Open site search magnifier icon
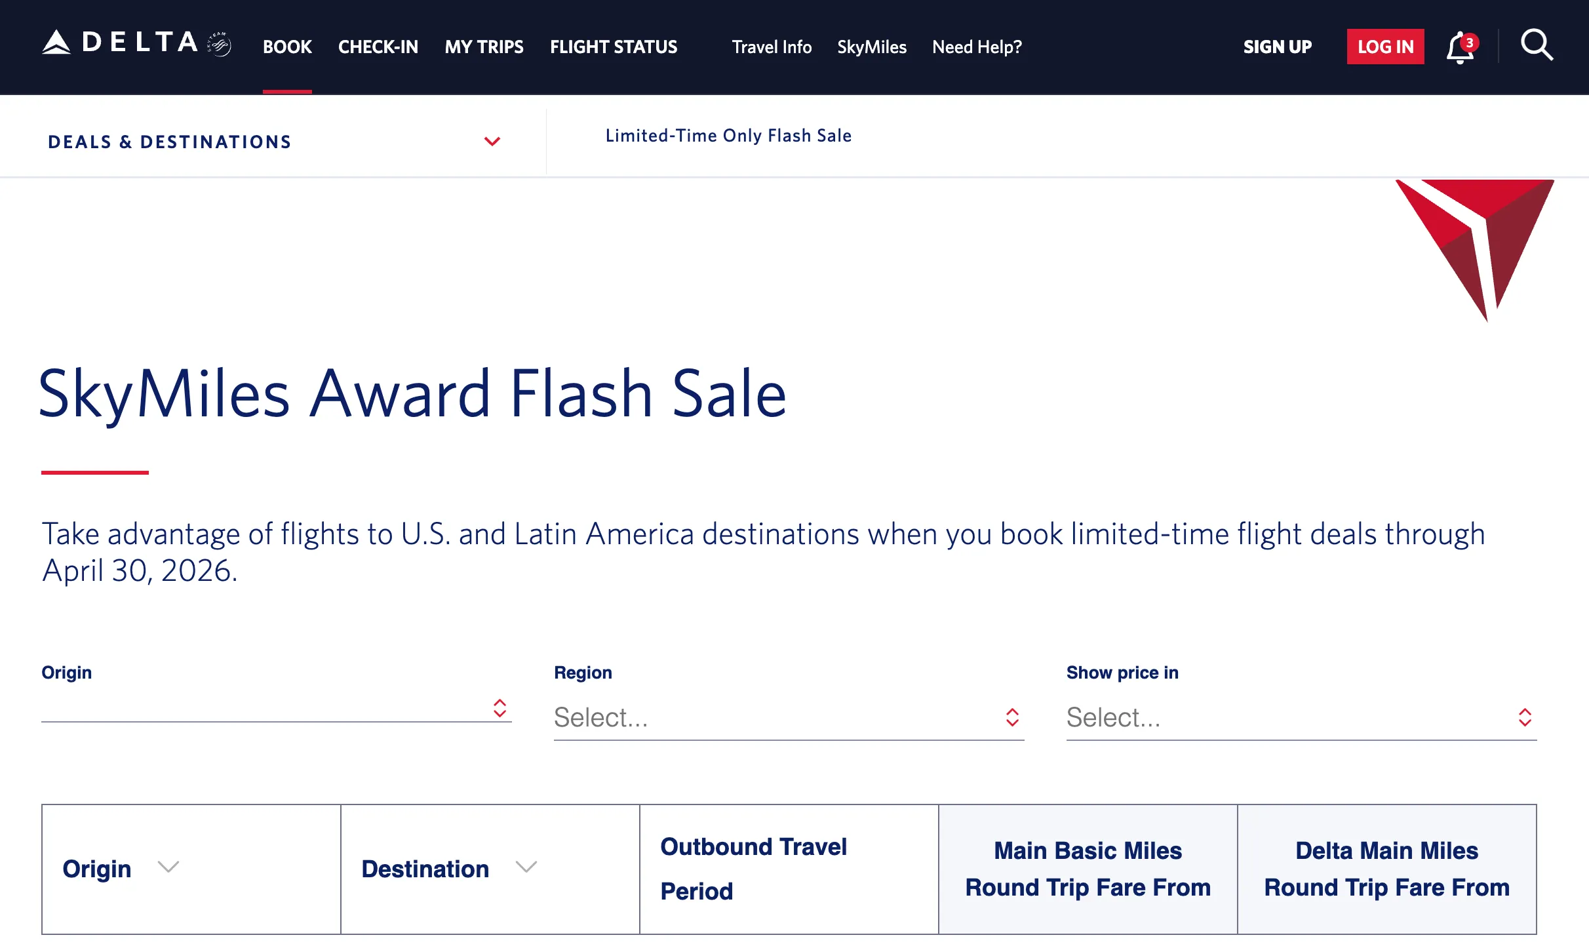 click(x=1537, y=46)
